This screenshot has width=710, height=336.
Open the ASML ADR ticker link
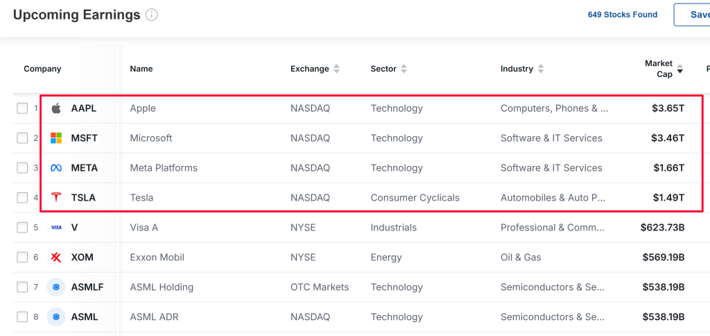click(84, 317)
